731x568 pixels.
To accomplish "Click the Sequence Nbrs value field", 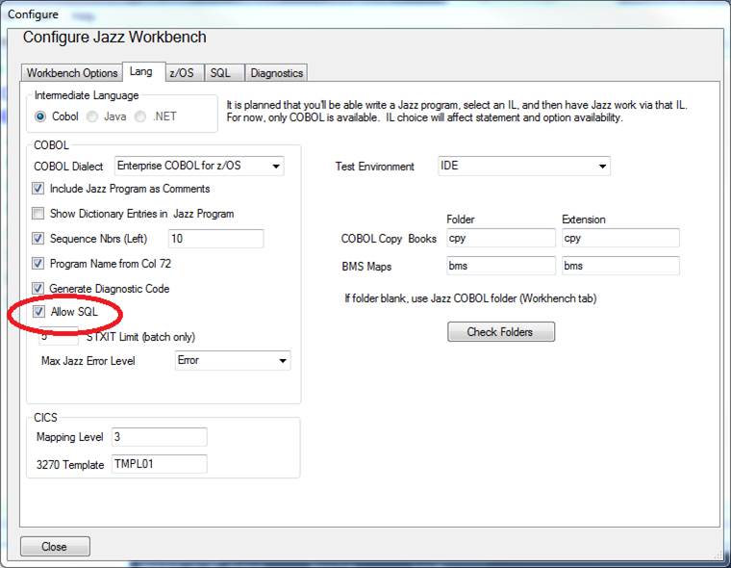I will tap(215, 239).
